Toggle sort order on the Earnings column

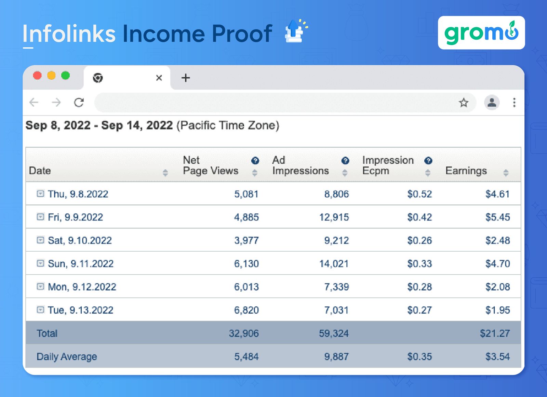click(x=506, y=172)
